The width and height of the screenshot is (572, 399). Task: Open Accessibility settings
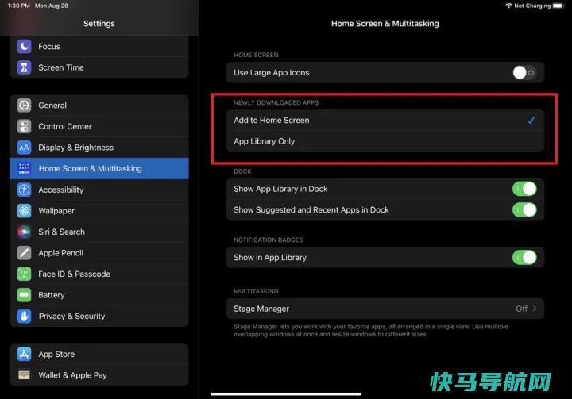pyautogui.click(x=99, y=190)
